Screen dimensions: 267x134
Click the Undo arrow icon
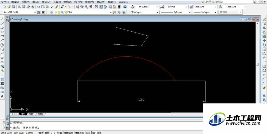click(62, 7)
